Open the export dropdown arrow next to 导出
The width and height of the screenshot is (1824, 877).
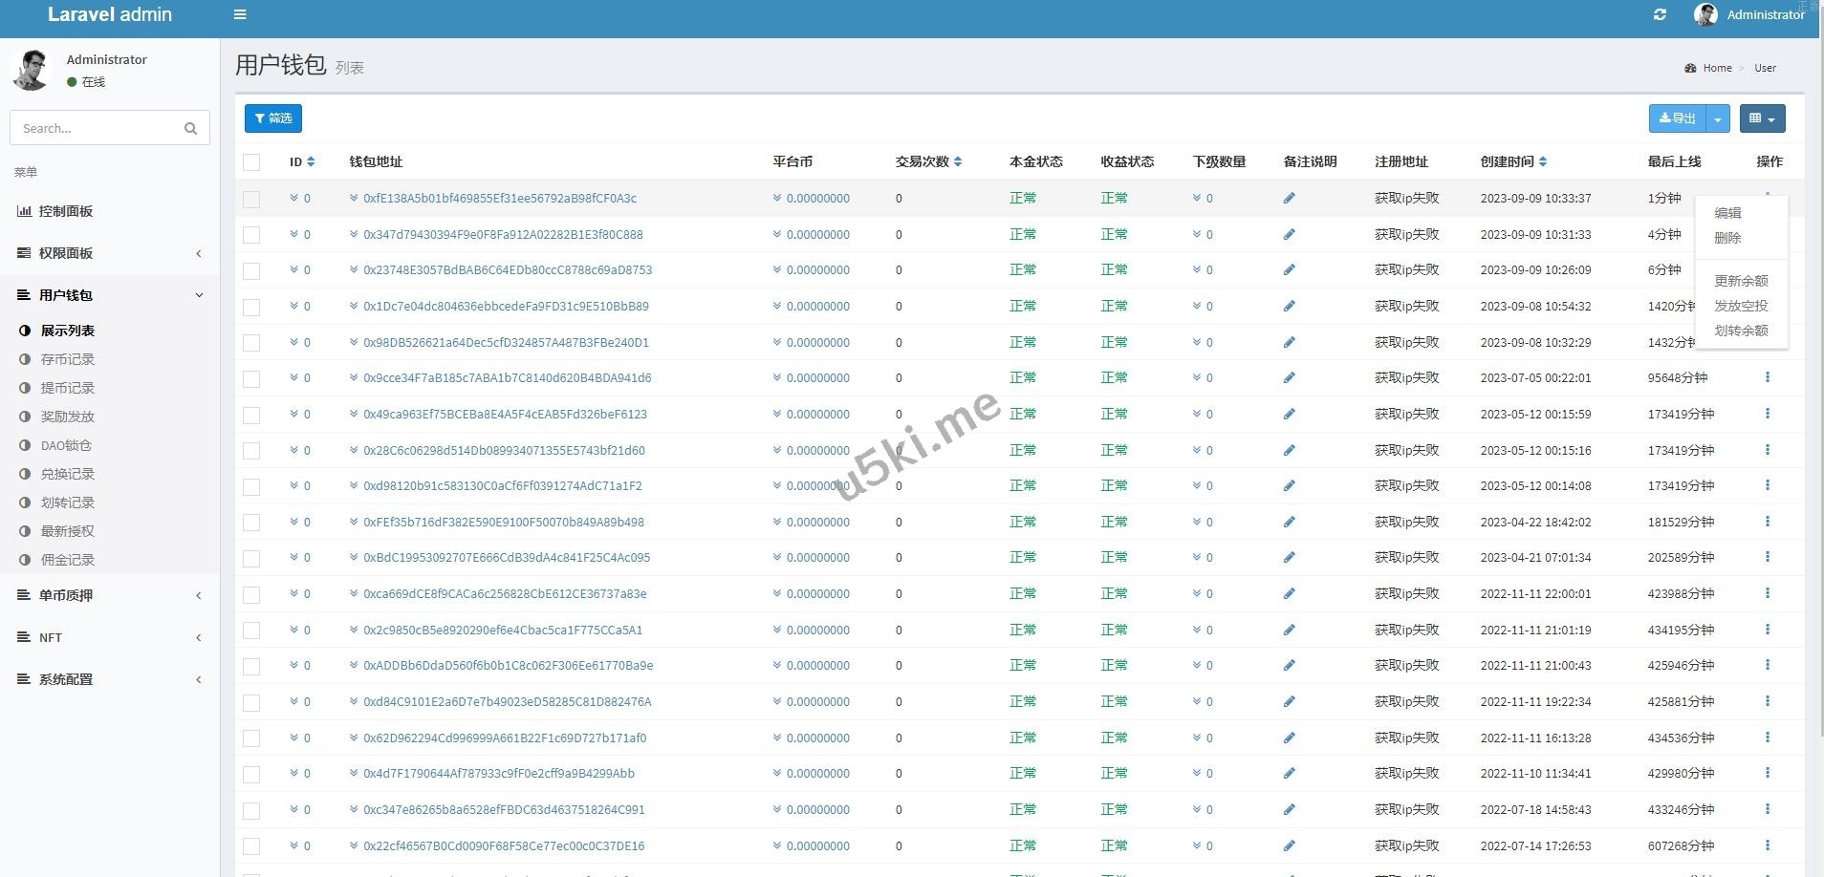[1718, 118]
